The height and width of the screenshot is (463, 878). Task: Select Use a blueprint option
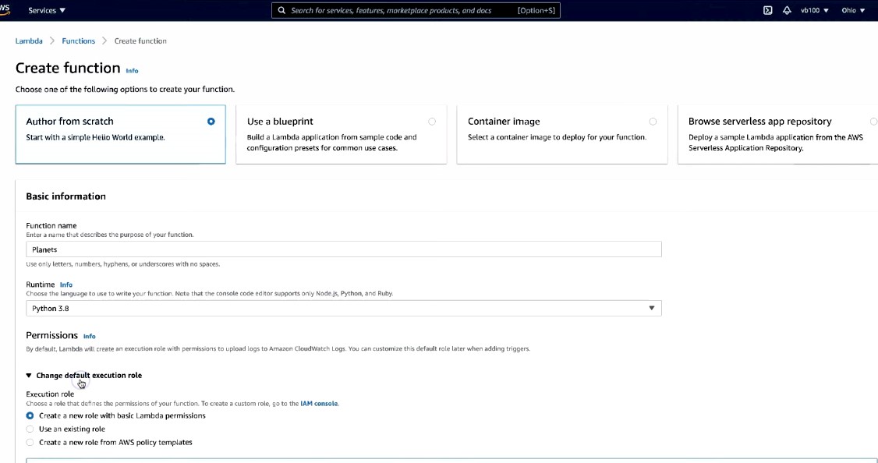point(341,134)
